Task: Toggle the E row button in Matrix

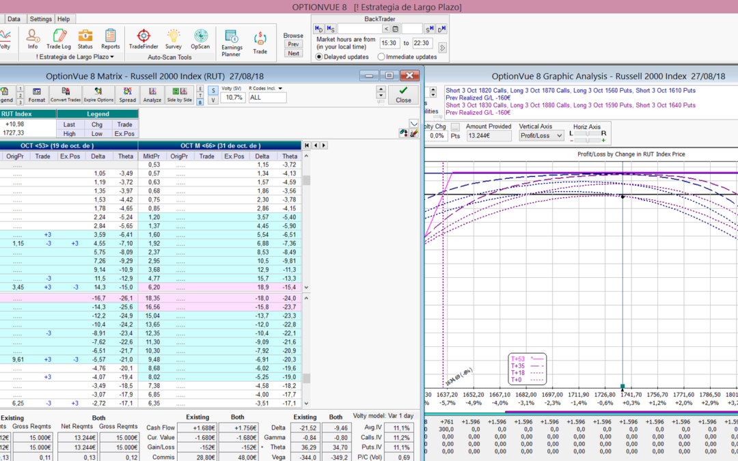Action: pos(200,88)
